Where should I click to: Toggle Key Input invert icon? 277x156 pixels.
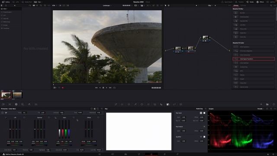[201, 113]
